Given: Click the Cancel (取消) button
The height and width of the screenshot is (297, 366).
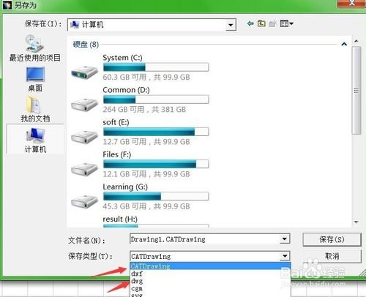Looking at the screenshot, I should point(332,256).
